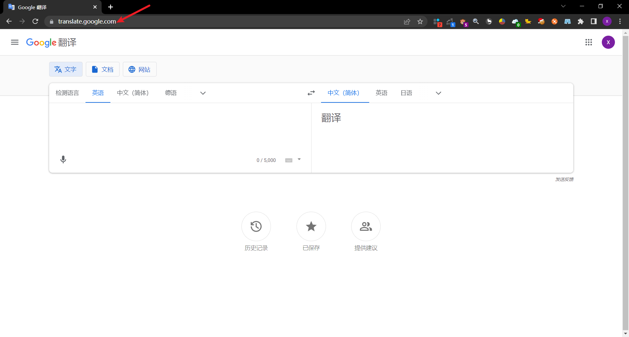Image resolution: width=629 pixels, height=337 pixels.
Task: Switch to 网站 website translation
Action: pyautogui.click(x=140, y=69)
